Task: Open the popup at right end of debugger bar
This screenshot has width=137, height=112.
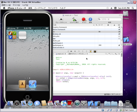Action: (121, 51)
